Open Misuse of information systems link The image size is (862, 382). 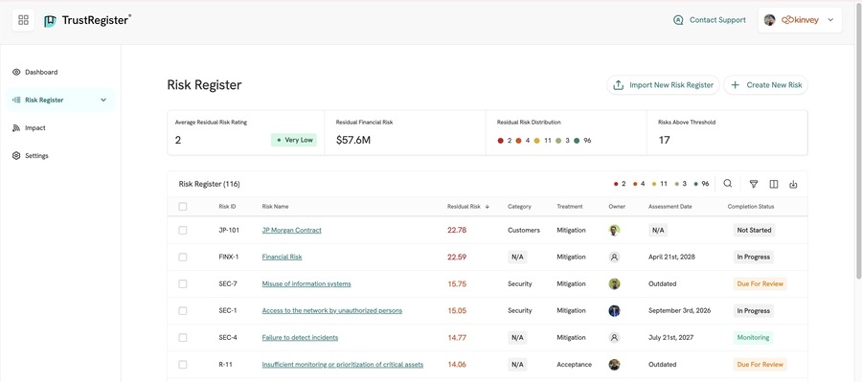point(306,284)
